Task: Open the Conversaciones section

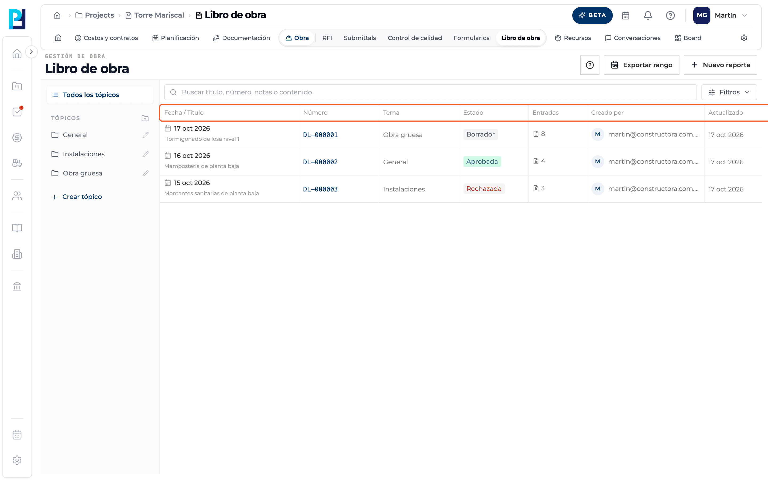Action: coord(633,38)
